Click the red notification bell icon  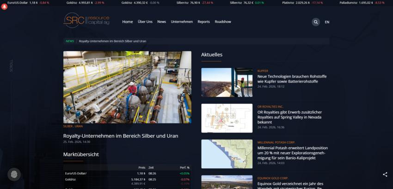tap(4, 7)
